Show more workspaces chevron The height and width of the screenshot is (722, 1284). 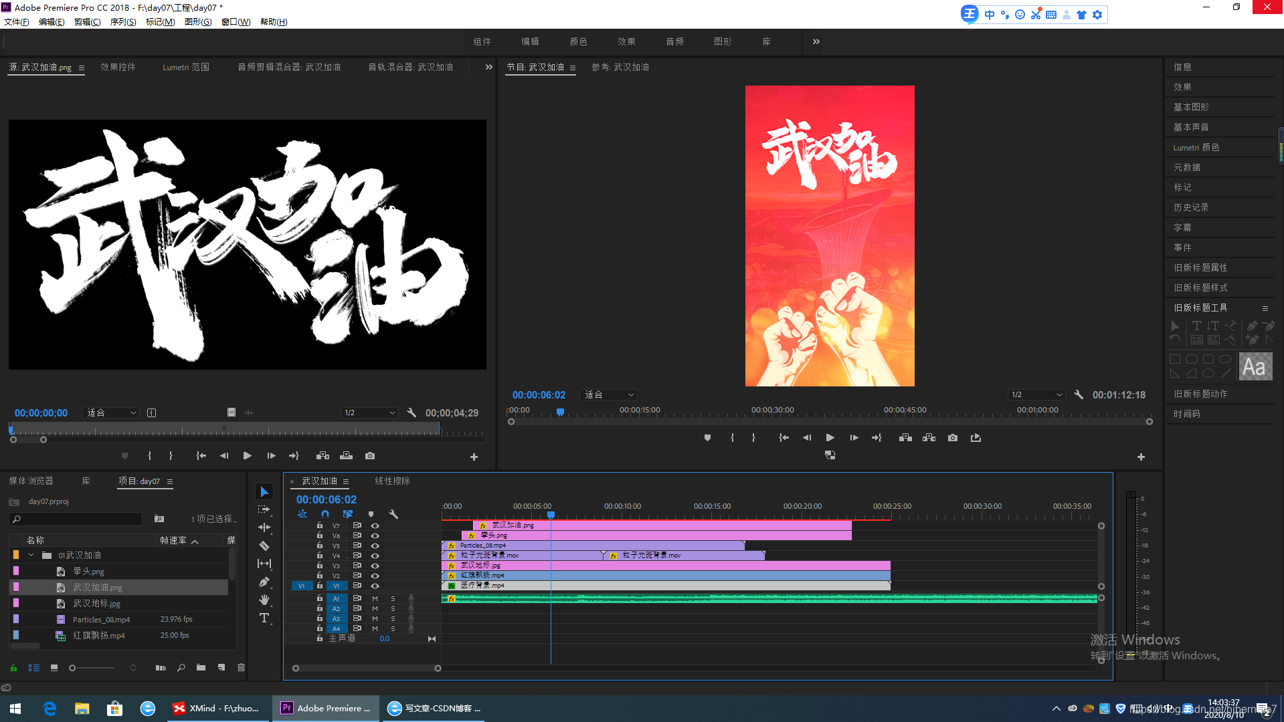click(x=816, y=41)
